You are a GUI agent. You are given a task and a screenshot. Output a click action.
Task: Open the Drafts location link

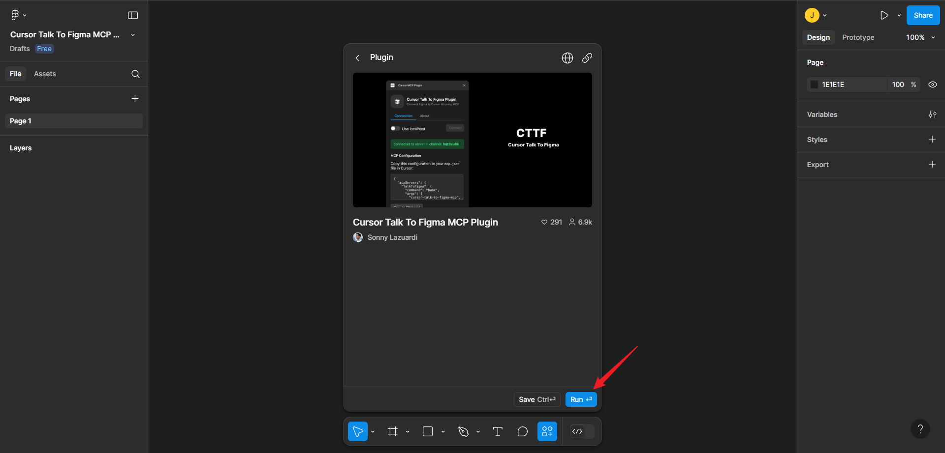tap(20, 49)
